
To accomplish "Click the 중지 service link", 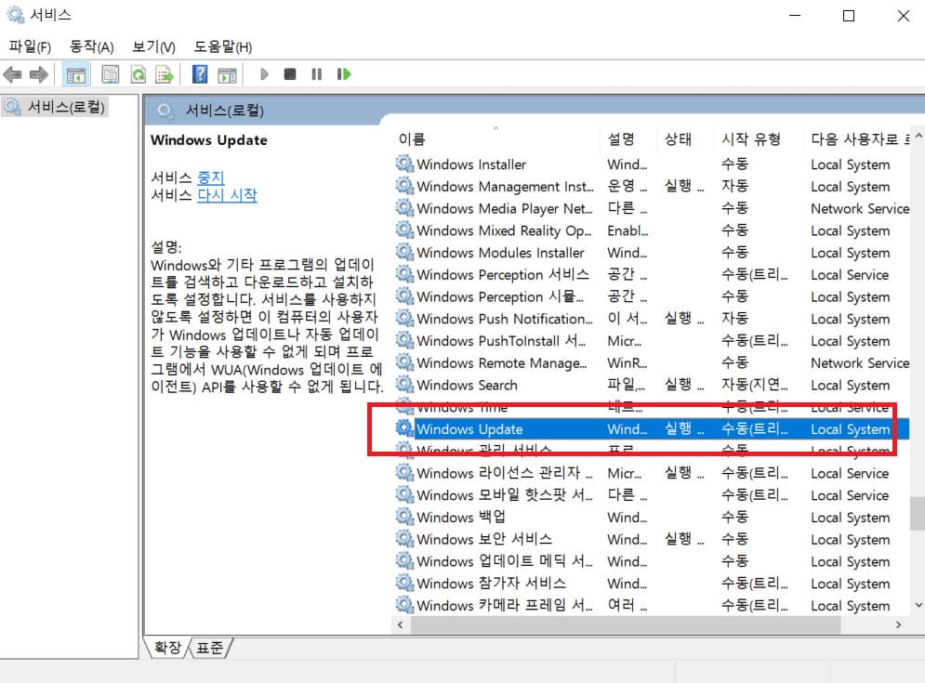I will coord(211,177).
